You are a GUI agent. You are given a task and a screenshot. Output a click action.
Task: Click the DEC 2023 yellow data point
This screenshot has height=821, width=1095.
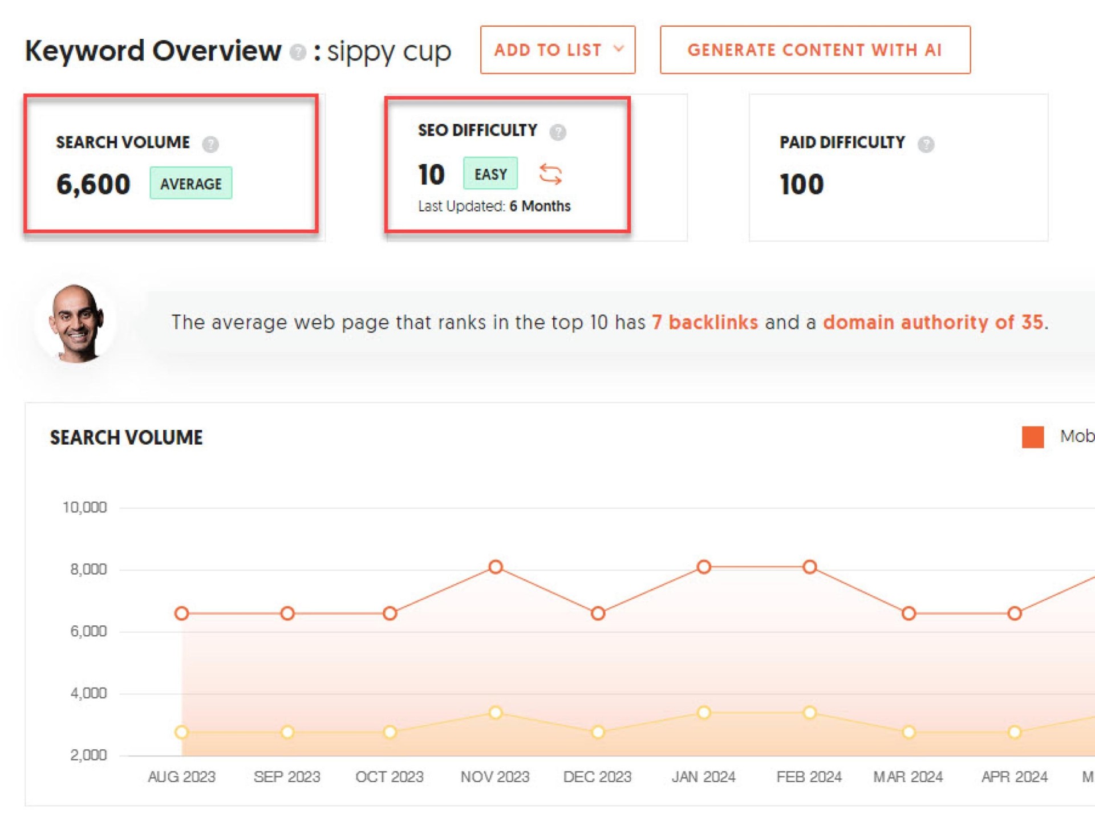[x=598, y=731]
